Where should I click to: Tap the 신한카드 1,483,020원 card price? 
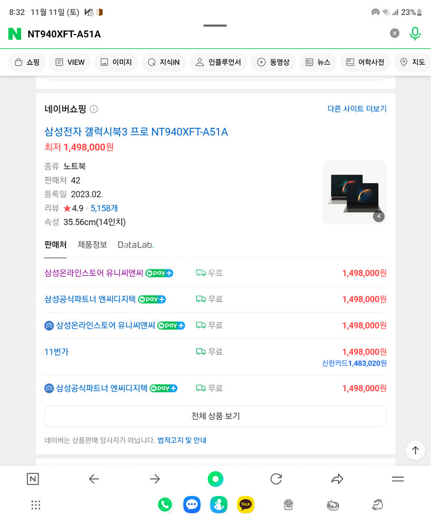tap(354, 363)
